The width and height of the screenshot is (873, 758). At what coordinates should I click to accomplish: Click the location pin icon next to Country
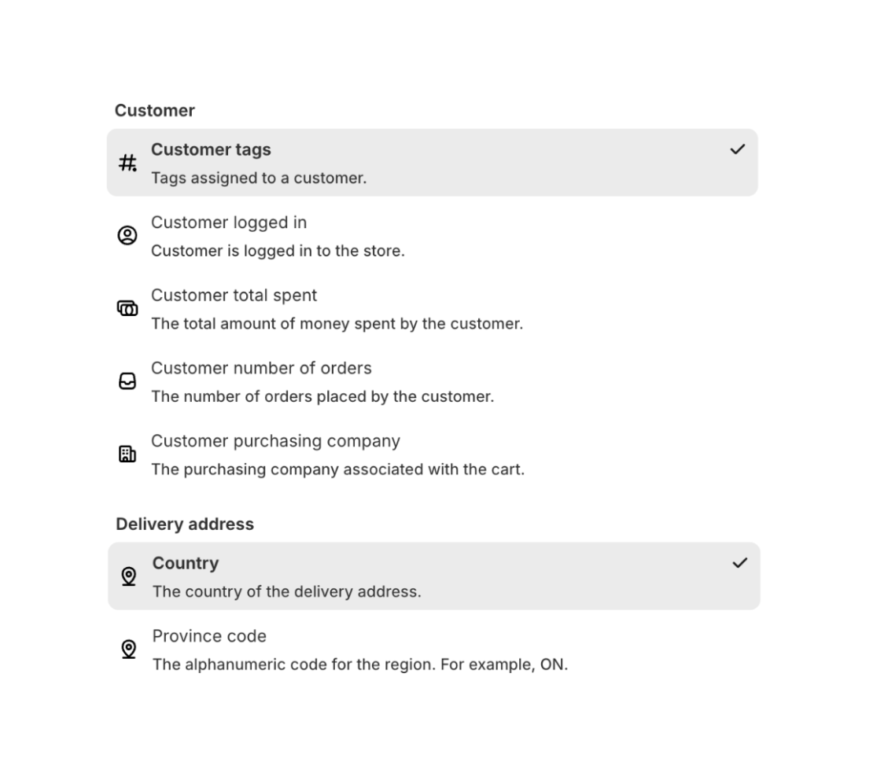129,576
